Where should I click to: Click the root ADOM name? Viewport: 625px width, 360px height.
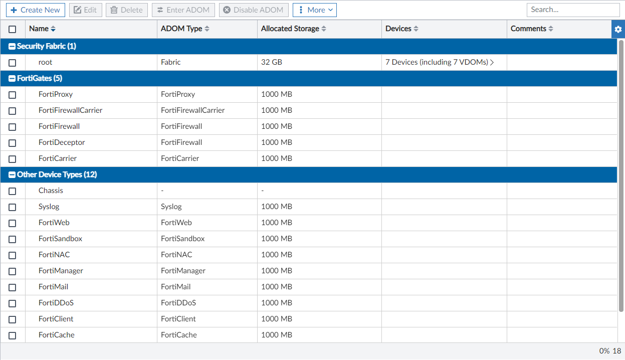45,62
